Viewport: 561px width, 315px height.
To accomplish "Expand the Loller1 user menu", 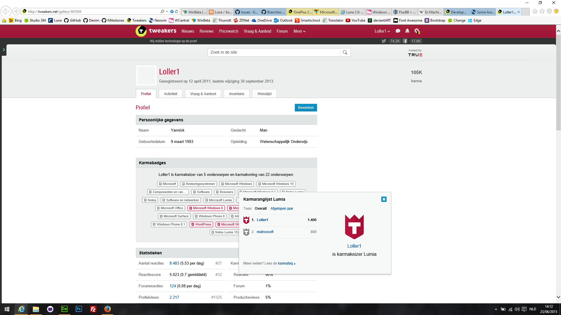I will click(382, 31).
